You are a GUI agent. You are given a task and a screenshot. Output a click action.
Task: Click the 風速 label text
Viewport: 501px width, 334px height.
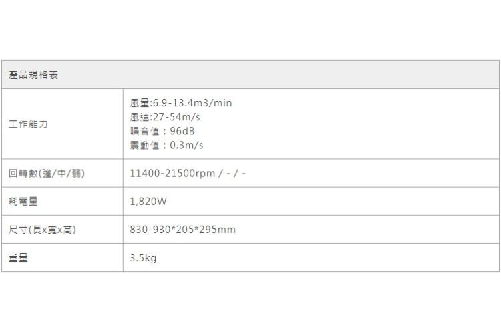pos(140,117)
